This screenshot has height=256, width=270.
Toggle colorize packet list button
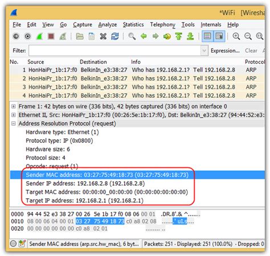(x=207, y=36)
